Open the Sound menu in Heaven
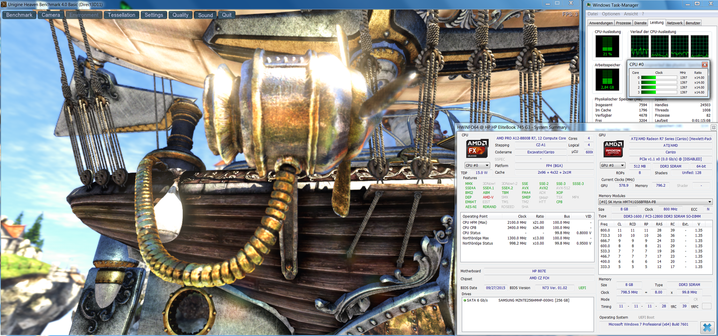 (205, 15)
